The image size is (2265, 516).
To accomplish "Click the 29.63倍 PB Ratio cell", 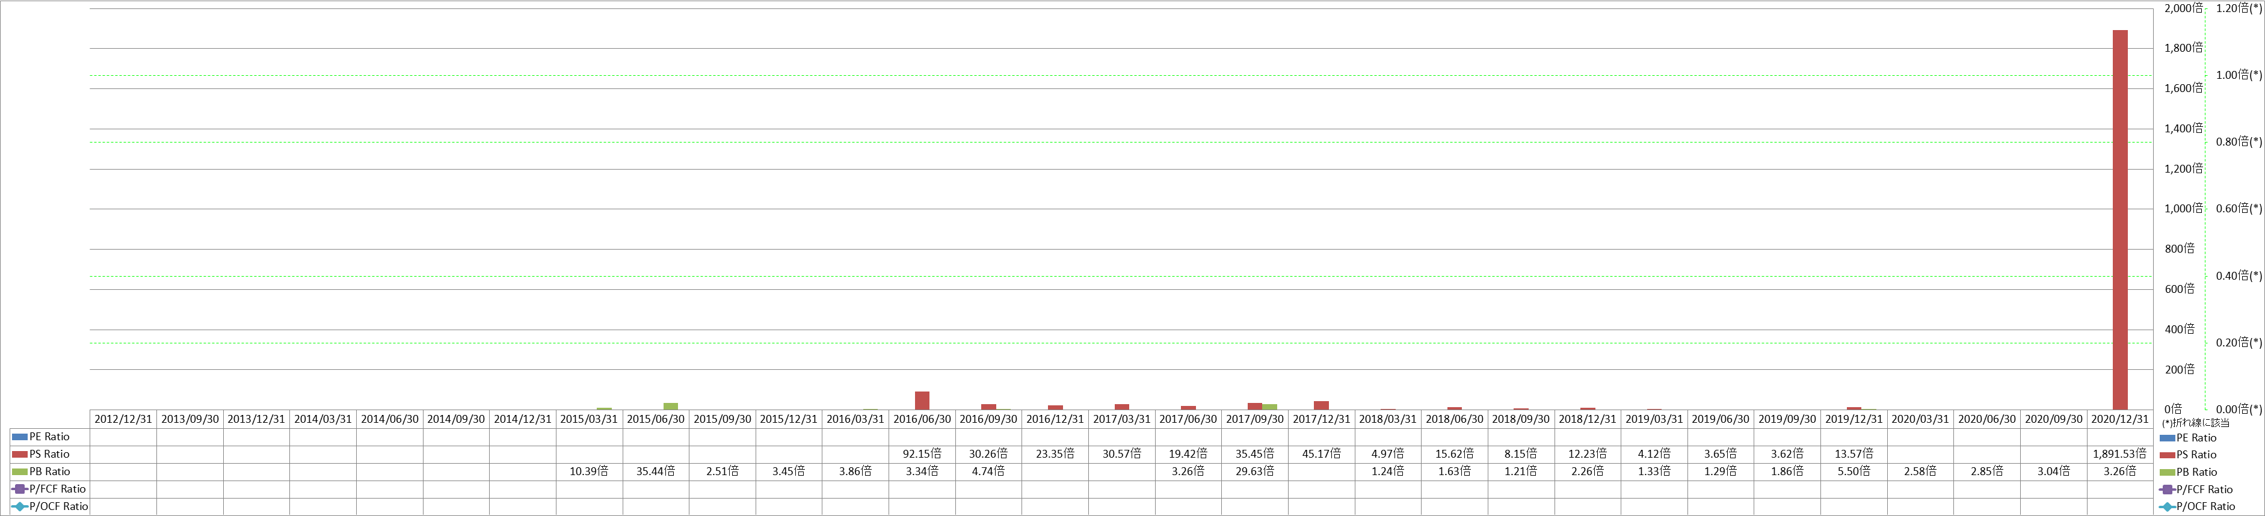I will [x=1255, y=472].
